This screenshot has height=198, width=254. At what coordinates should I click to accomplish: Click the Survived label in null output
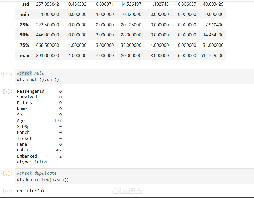(27, 97)
